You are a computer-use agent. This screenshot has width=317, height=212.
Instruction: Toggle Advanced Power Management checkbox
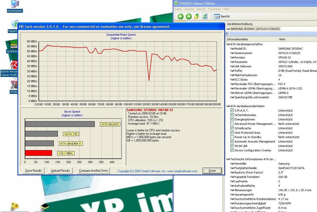[x=232, y=124]
